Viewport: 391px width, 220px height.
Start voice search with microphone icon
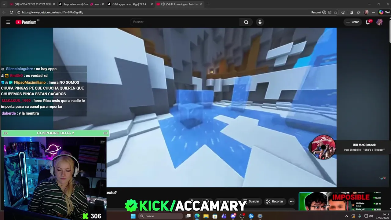[x=260, y=22]
